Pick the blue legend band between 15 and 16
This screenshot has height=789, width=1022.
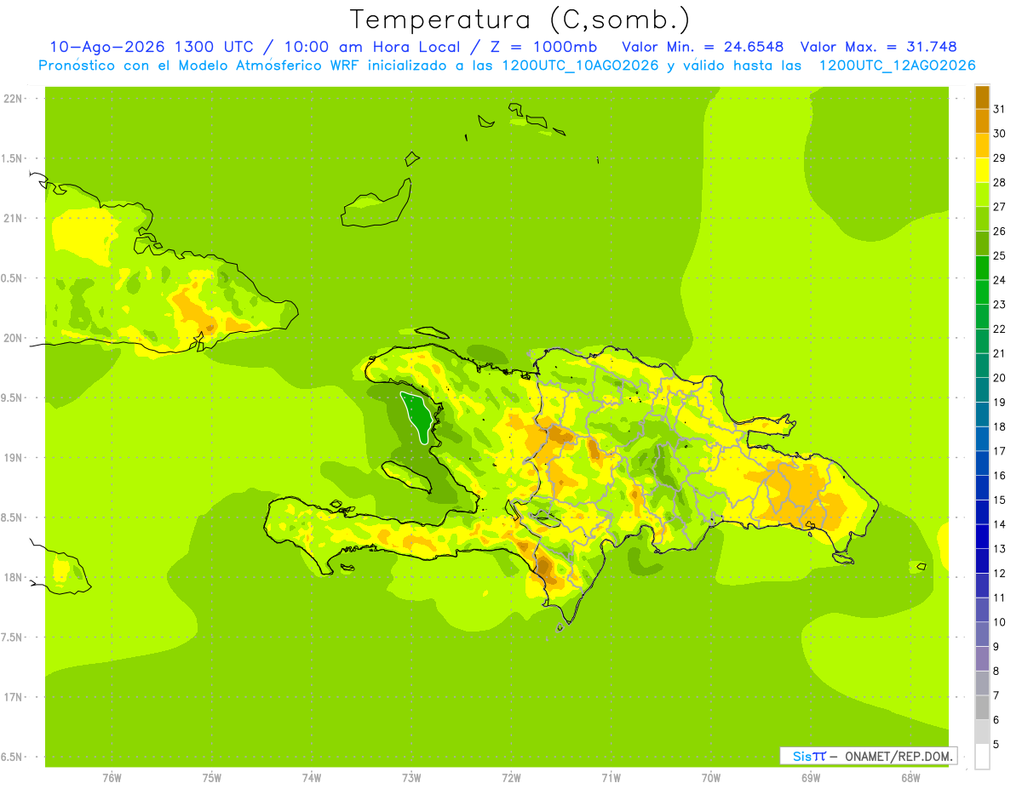click(982, 488)
